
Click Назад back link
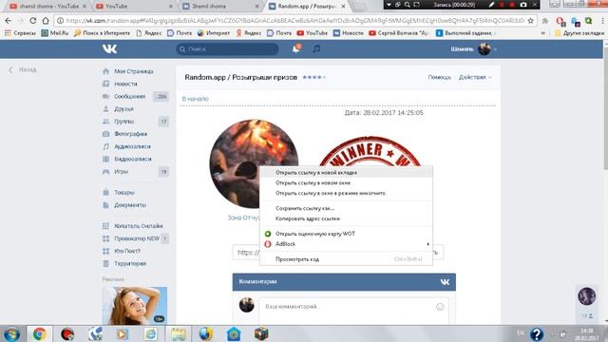point(23,69)
